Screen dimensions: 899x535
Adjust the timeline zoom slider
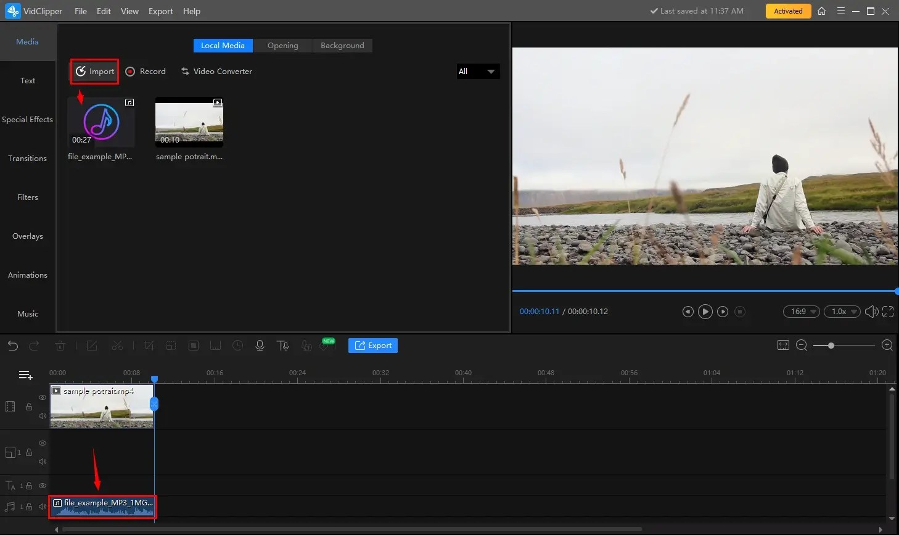[831, 345]
